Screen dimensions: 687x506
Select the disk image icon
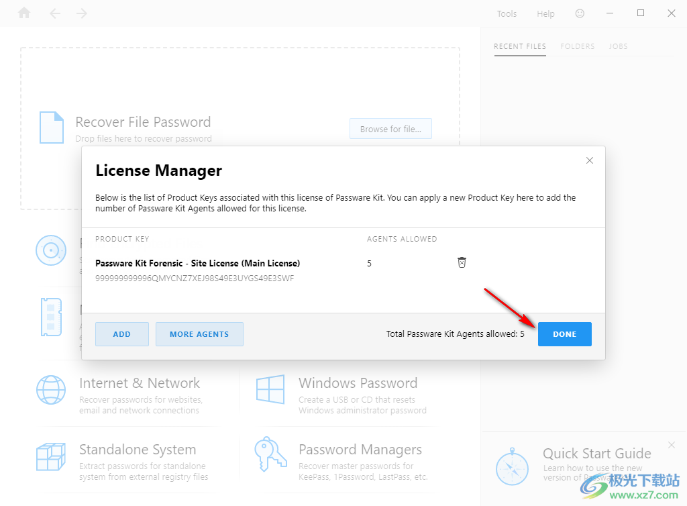click(51, 250)
